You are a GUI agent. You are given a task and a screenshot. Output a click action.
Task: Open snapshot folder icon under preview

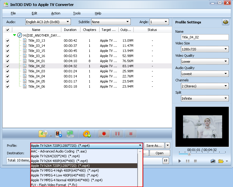(x=221, y=161)
